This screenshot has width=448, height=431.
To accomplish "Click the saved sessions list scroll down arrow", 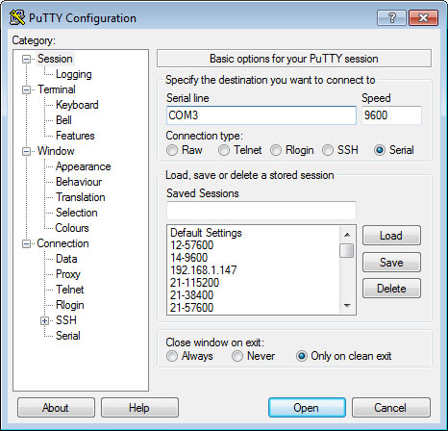I will [347, 306].
